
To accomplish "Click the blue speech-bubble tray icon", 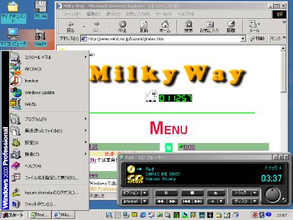I will pos(269,215).
